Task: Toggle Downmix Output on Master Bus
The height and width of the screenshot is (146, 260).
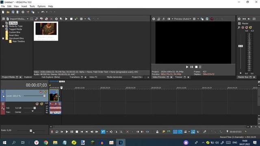Action: (244, 19)
